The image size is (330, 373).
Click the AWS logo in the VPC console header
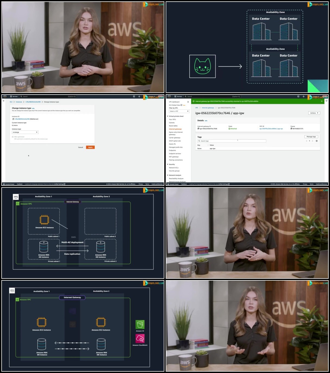coord(169,96)
